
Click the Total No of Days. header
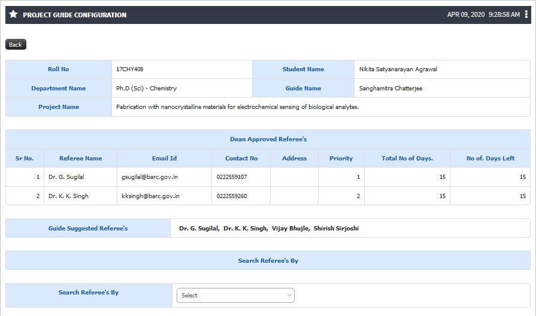tap(407, 158)
